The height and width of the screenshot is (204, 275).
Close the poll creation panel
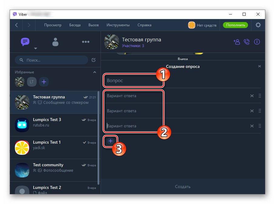[260, 66]
